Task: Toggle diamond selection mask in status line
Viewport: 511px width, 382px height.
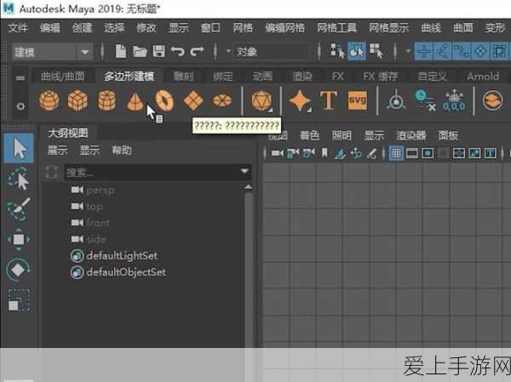Action: point(481,51)
